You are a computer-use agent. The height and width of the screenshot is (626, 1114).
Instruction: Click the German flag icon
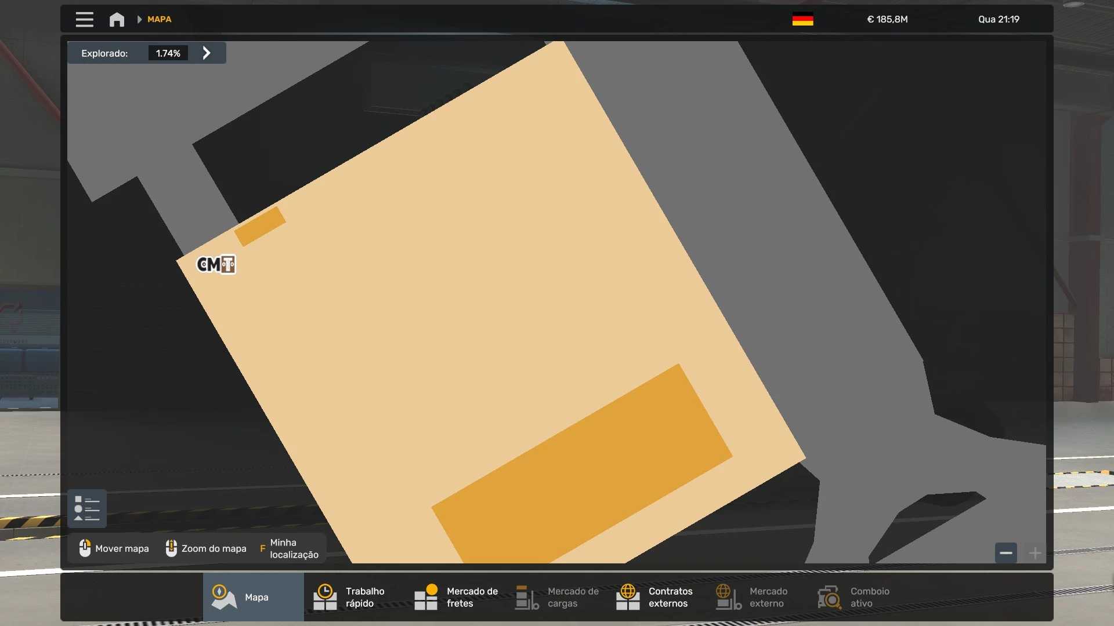pos(802,19)
